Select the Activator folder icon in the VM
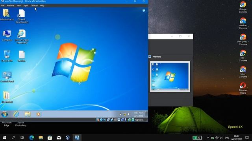252x141 pixels. point(7,97)
